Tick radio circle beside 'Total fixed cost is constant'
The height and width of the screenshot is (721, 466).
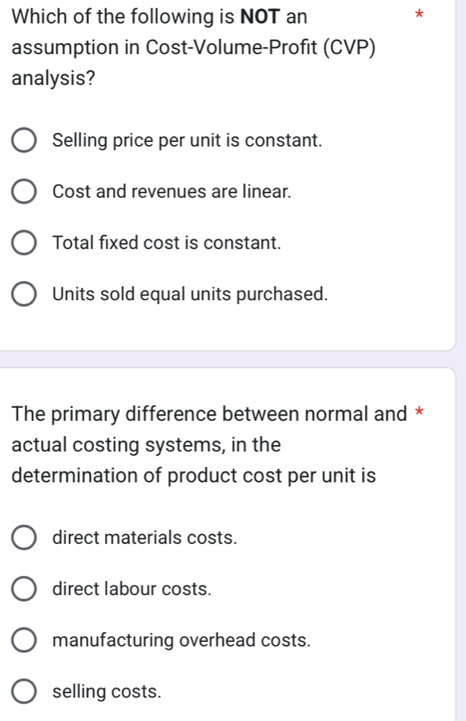coord(25,244)
